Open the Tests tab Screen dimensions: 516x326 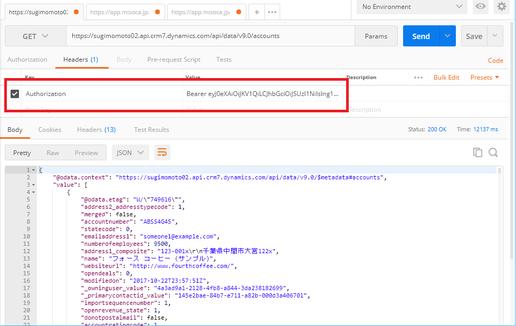coord(224,60)
